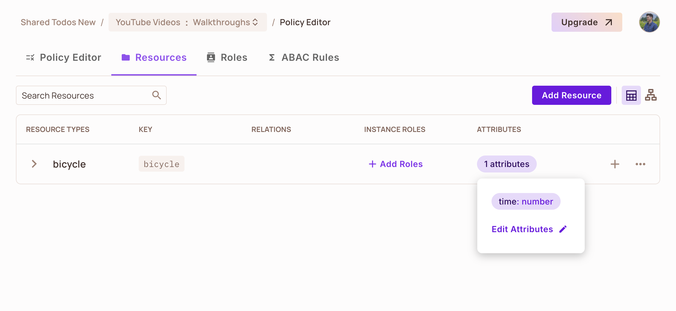Click the Upgrade button
676x311 pixels.
[587, 22]
